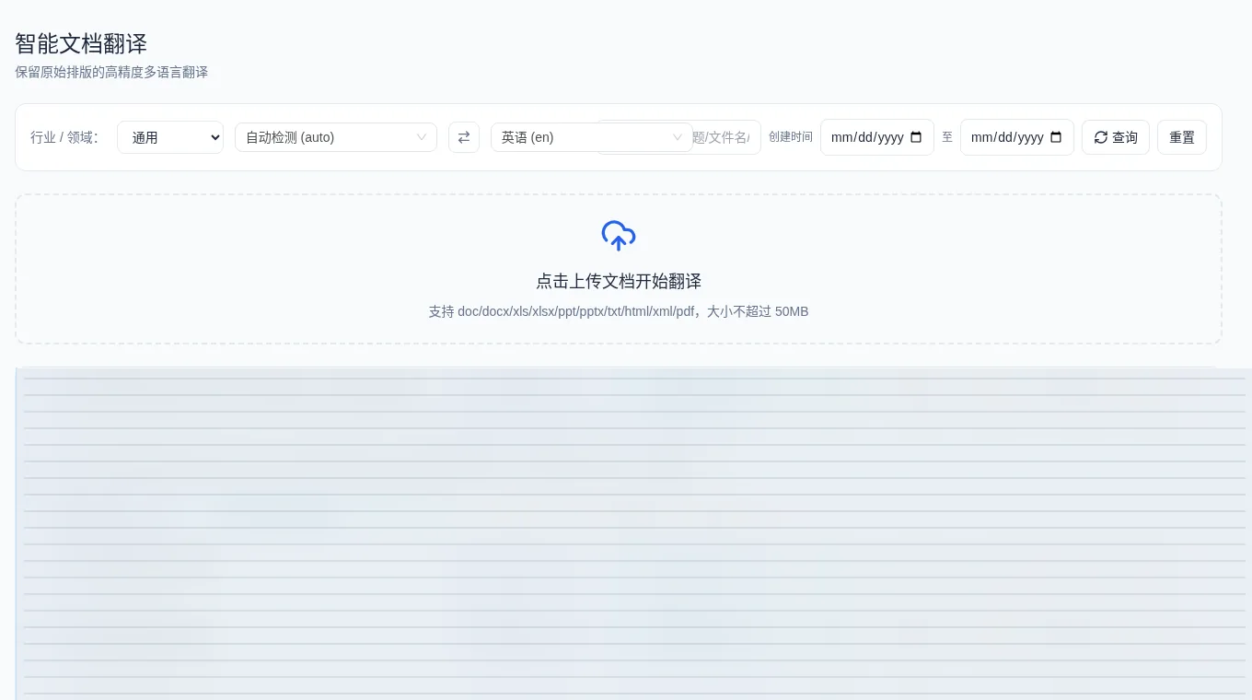Open the 自动检测 (auto) source language dropdown

click(x=336, y=137)
